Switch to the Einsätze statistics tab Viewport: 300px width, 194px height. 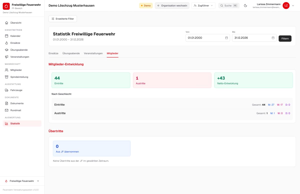[53, 53]
